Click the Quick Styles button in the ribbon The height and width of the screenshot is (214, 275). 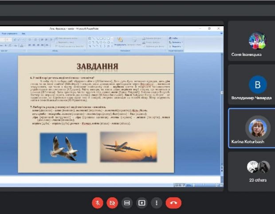click(x=135, y=42)
